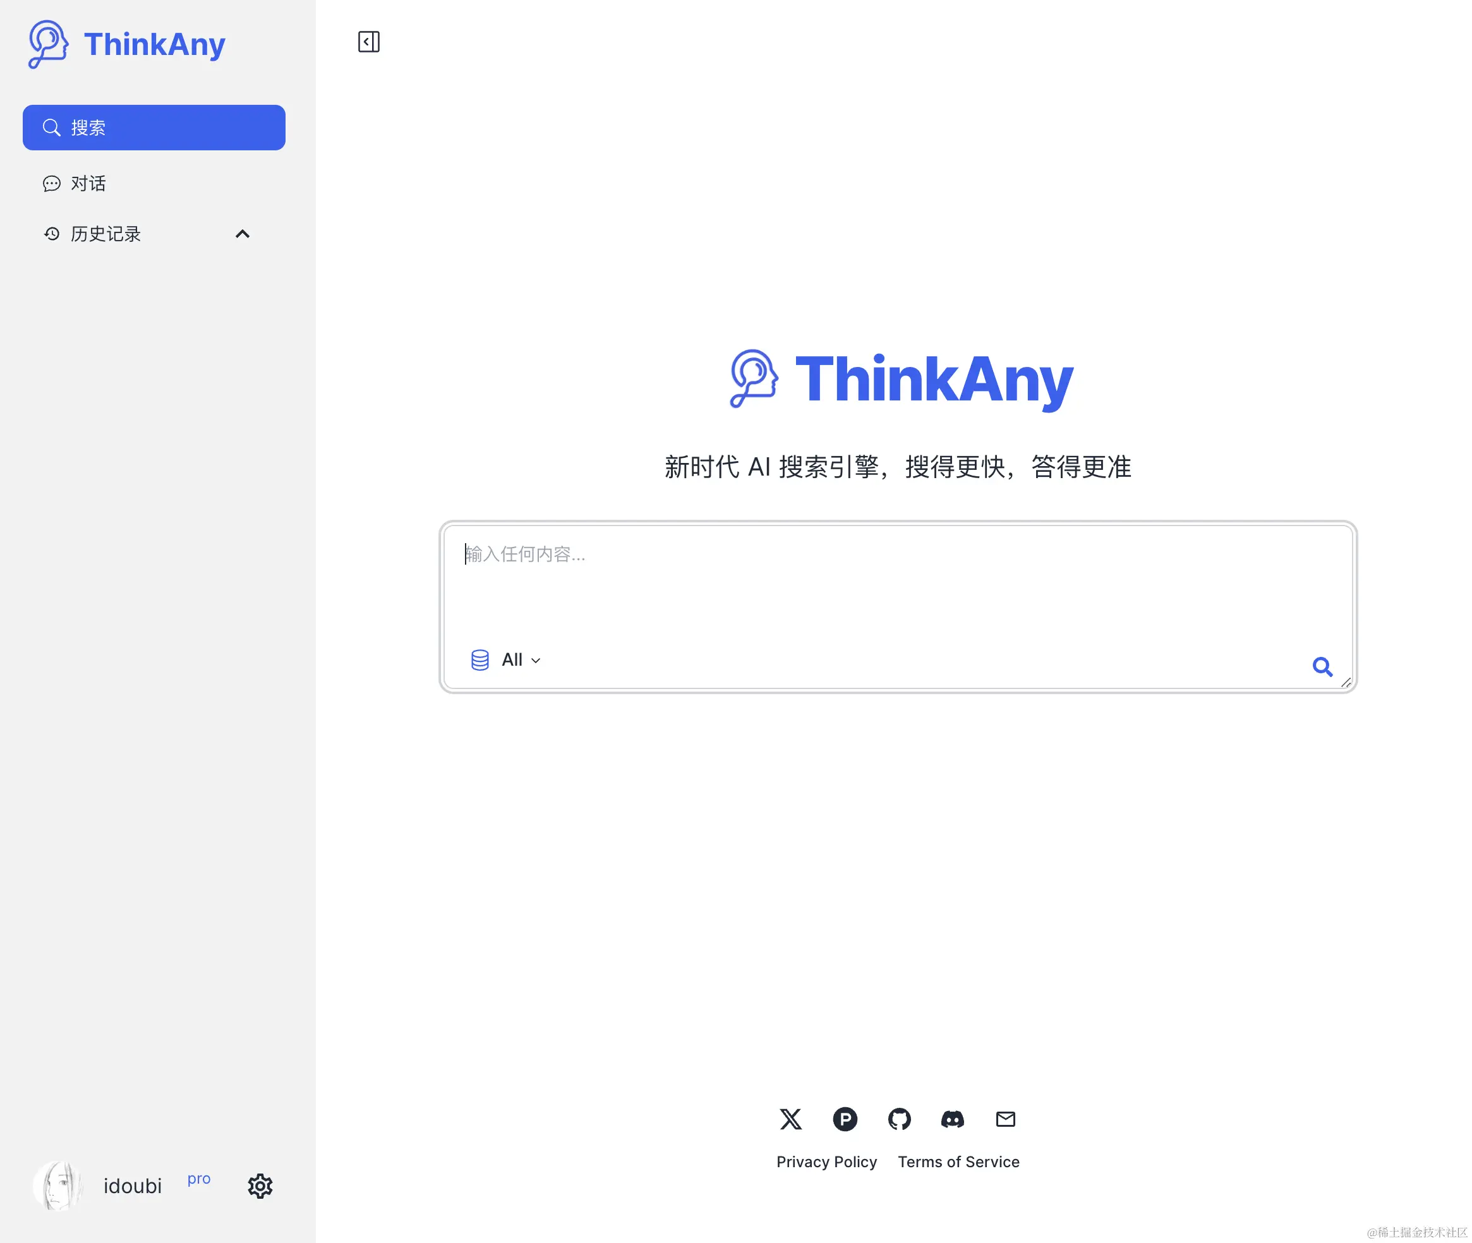Open the Terms of Service link
The height and width of the screenshot is (1243, 1472).
pyautogui.click(x=958, y=1162)
